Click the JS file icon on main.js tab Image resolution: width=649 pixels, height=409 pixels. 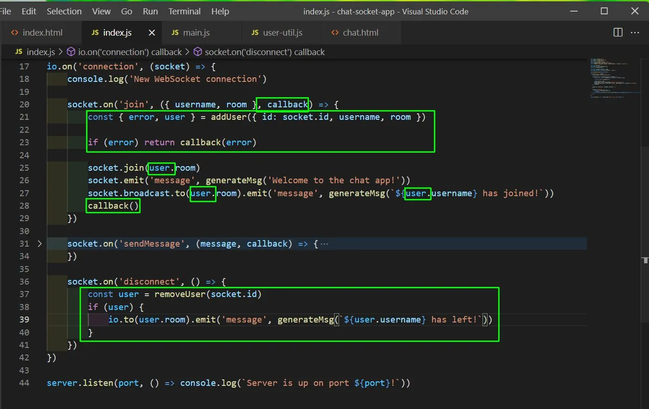point(175,32)
